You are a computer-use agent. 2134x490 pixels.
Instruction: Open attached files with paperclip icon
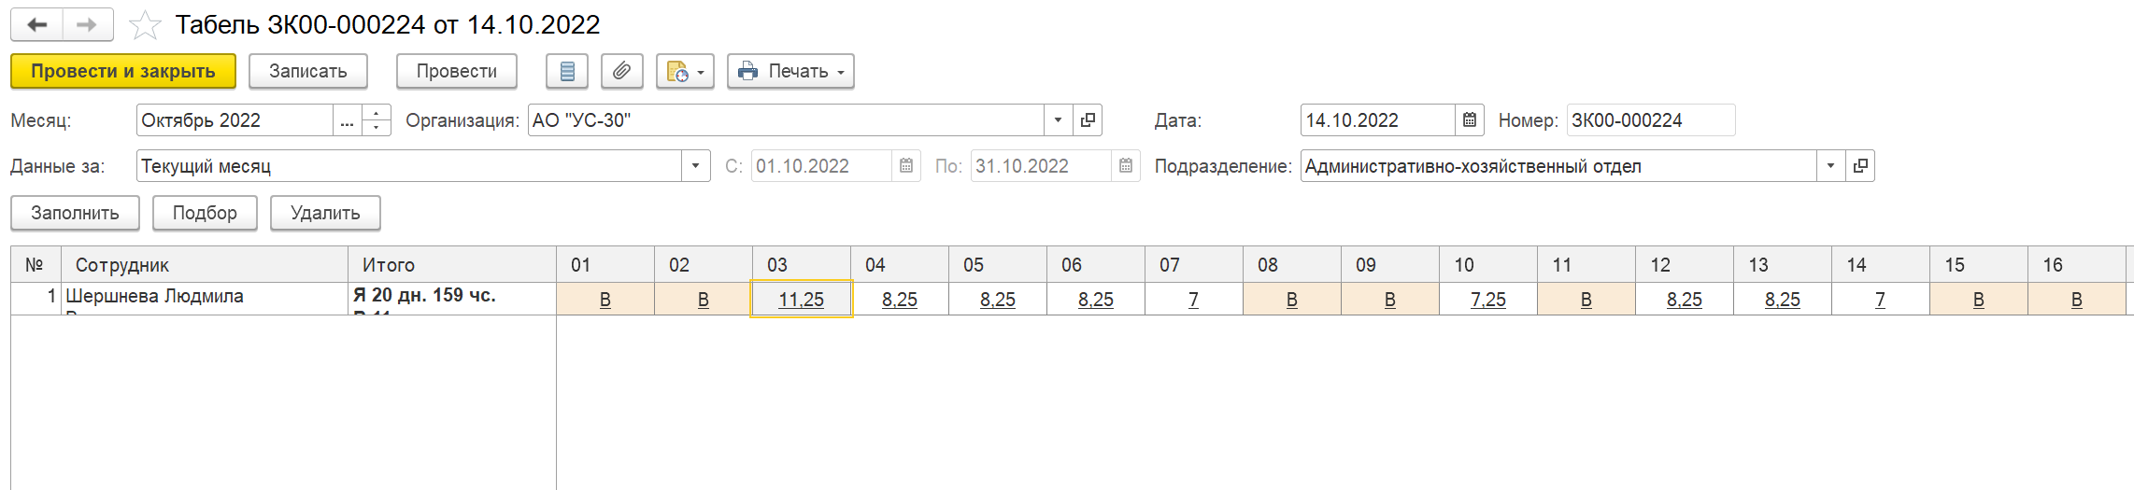point(622,71)
